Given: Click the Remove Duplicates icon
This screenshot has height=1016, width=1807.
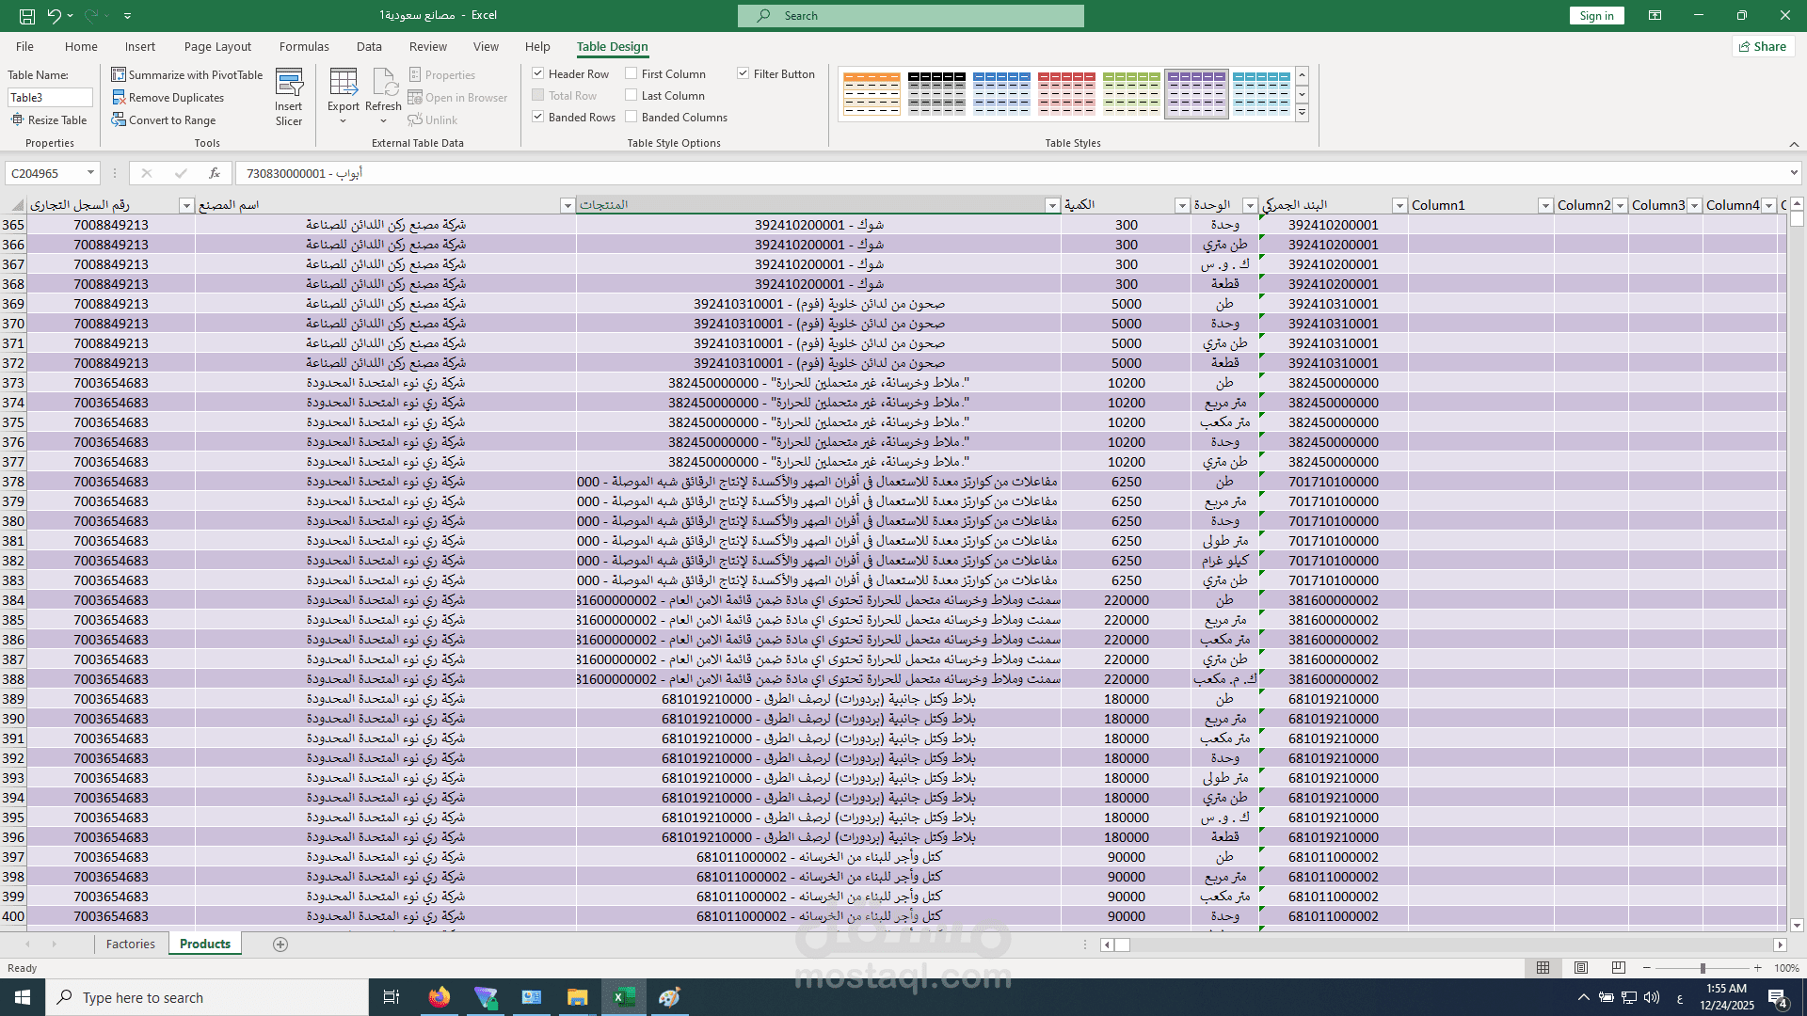Looking at the screenshot, I should [119, 97].
